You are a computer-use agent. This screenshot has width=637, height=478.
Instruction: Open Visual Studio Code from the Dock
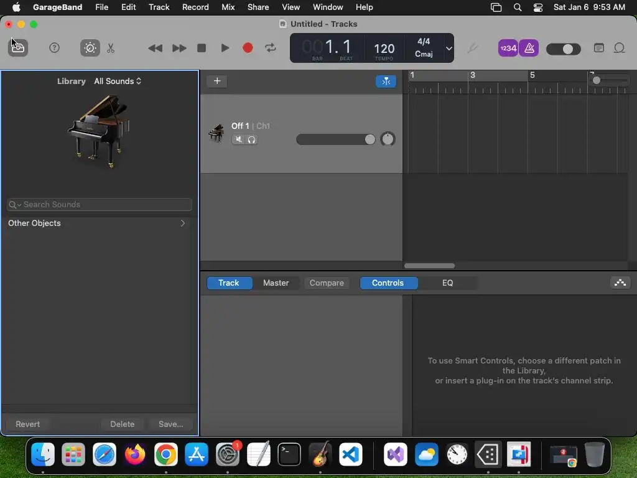pyautogui.click(x=351, y=454)
